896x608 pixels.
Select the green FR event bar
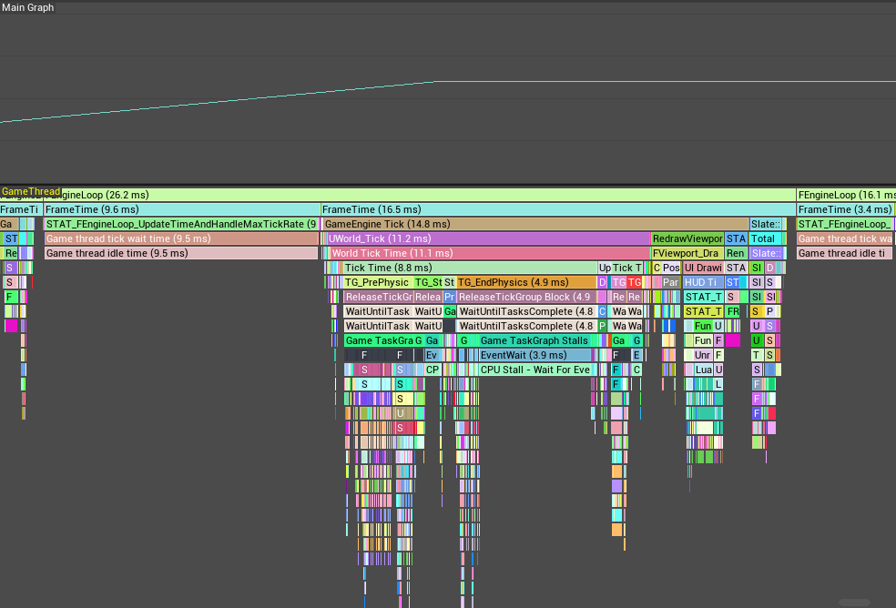tap(733, 311)
